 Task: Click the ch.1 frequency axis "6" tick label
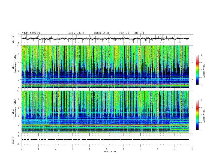(x=19, y=62)
